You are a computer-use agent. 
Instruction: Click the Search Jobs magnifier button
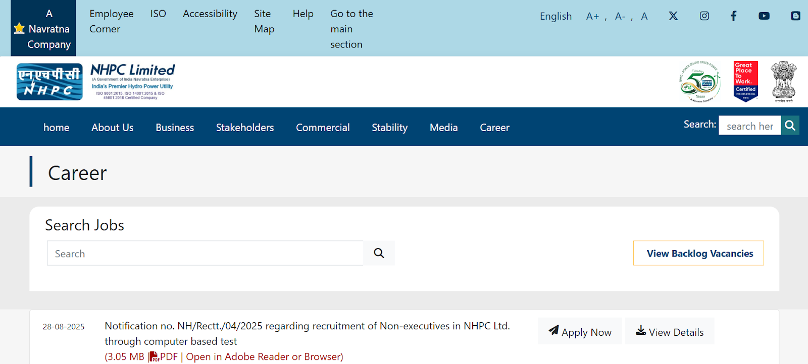click(x=379, y=253)
